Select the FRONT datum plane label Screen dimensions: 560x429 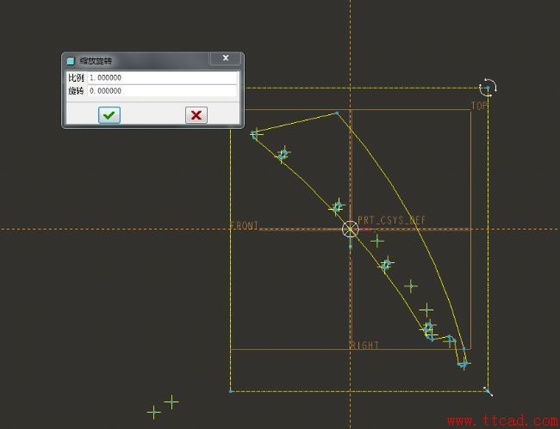pyautogui.click(x=245, y=225)
